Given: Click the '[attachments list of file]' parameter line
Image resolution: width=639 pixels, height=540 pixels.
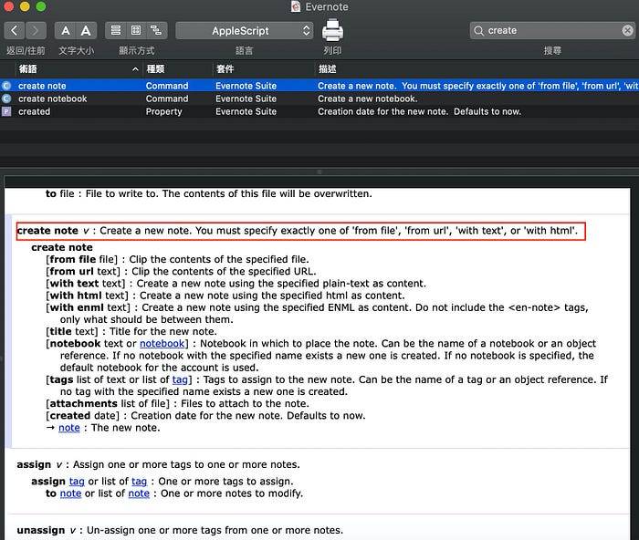Looking at the screenshot, I should [177, 403].
